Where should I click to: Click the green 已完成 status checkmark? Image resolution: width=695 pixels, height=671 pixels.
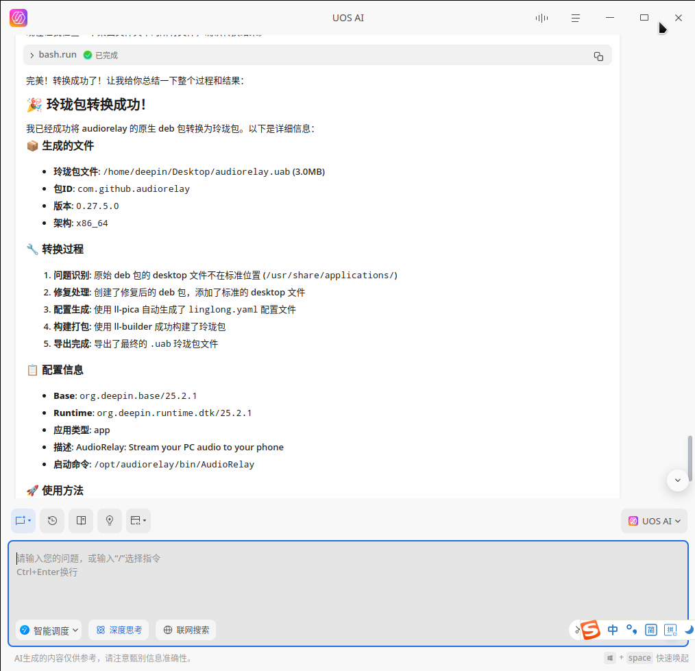tap(88, 55)
